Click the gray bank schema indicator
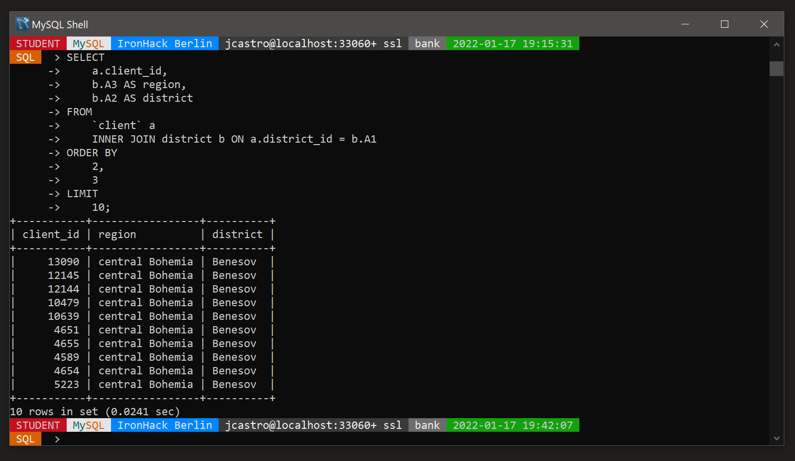The width and height of the screenshot is (795, 461). pos(426,43)
